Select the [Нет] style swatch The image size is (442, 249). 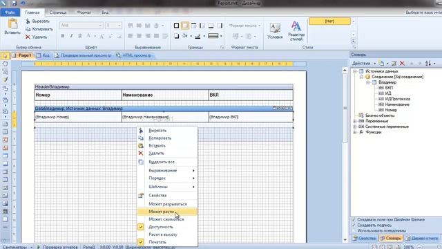point(329,21)
